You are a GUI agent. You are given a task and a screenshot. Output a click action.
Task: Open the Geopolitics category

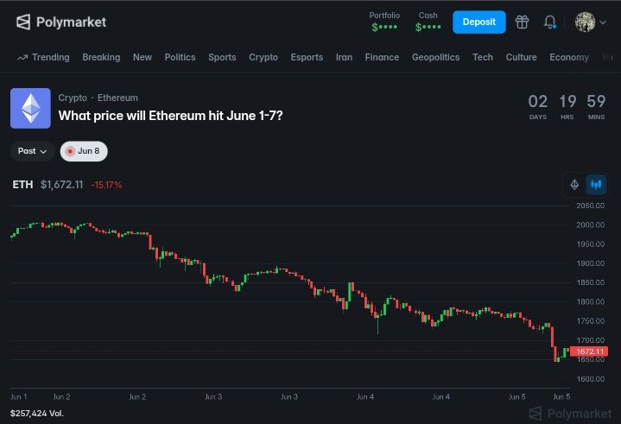click(x=435, y=57)
